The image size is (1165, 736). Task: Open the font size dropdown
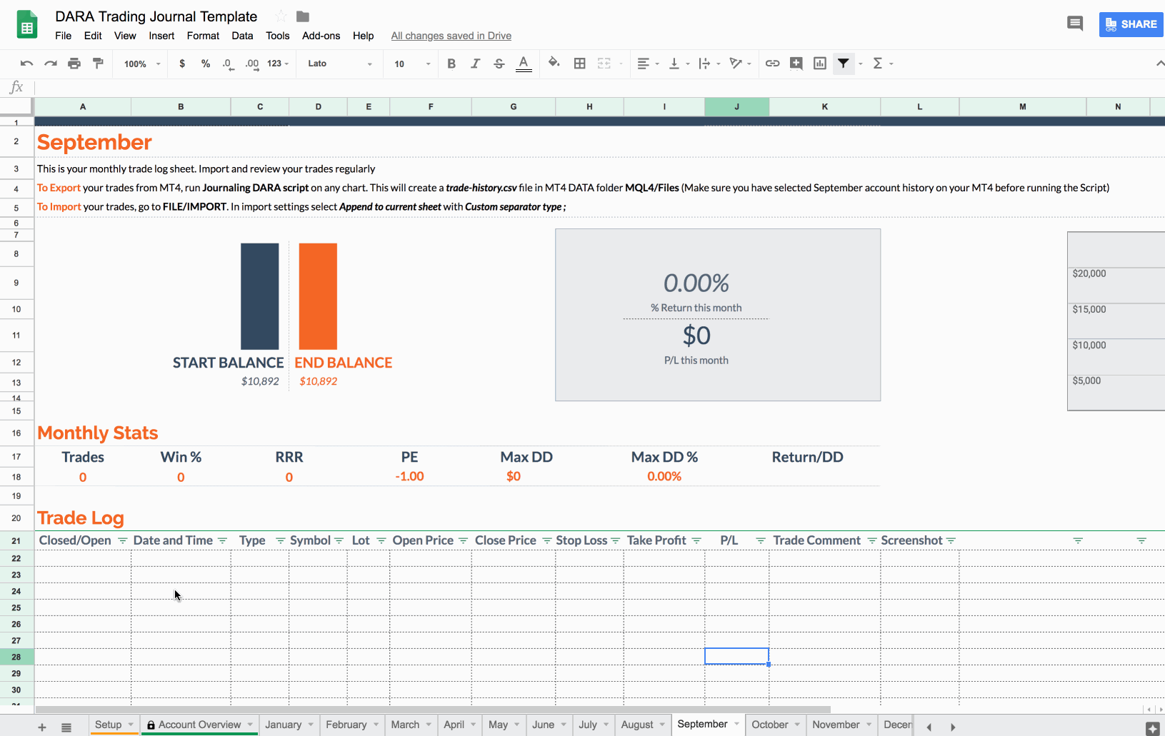click(413, 64)
